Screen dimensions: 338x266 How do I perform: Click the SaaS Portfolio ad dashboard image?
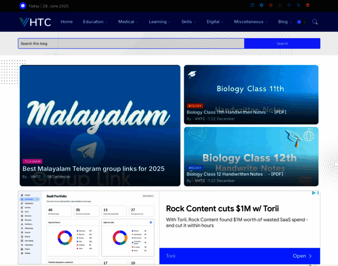89,227
